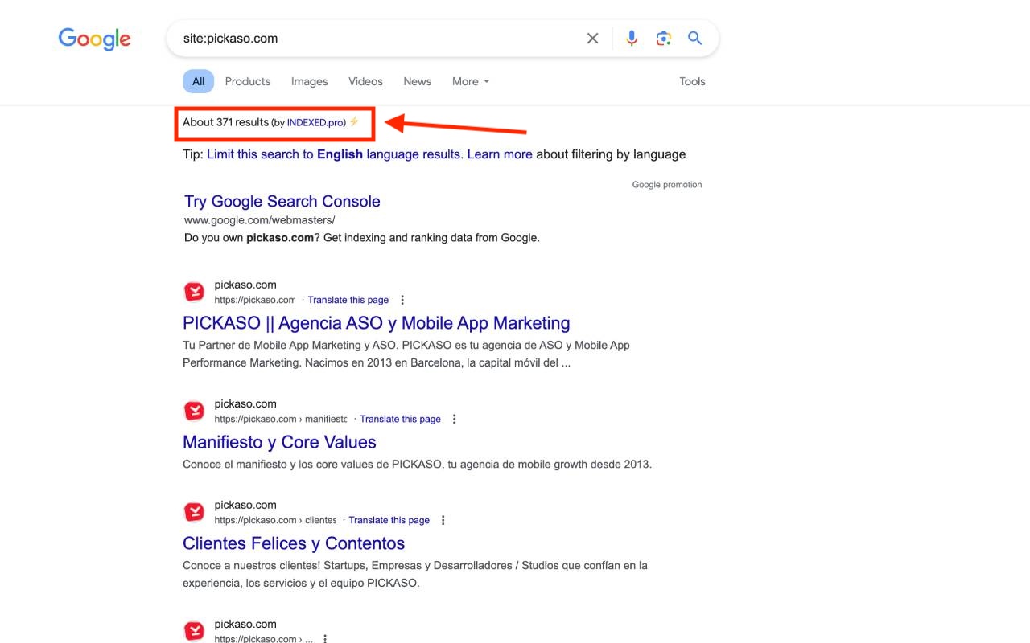Translate the Manifiesto result page

coord(400,419)
